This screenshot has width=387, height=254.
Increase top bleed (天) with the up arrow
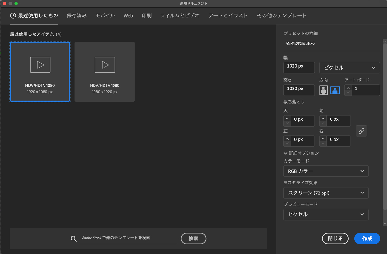point(287,118)
